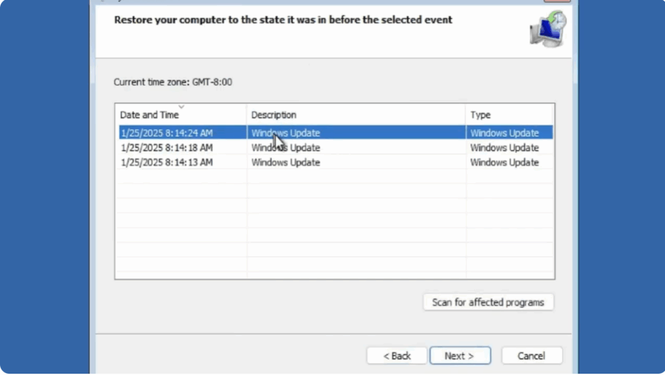Sort restore points by Description column header
Image resolution: width=665 pixels, height=375 pixels.
pyautogui.click(x=274, y=115)
